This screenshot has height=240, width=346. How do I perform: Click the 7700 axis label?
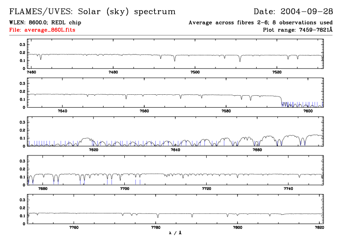[x=125, y=189]
